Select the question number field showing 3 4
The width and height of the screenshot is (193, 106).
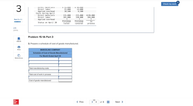tap(94, 102)
